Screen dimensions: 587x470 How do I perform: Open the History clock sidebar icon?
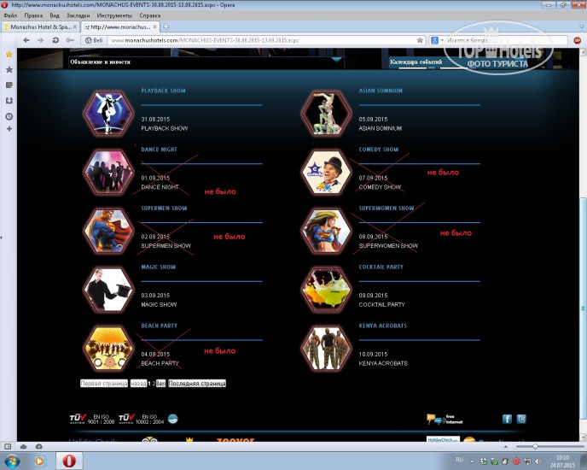pos(9,116)
